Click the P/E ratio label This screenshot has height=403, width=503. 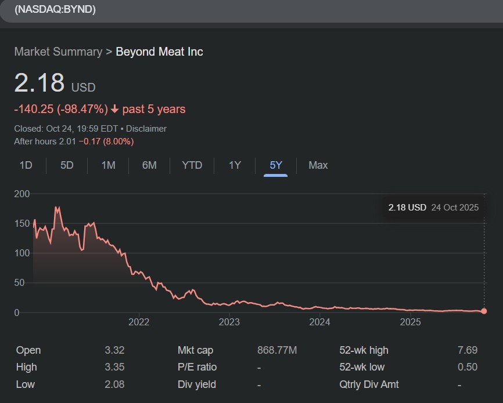[197, 367]
